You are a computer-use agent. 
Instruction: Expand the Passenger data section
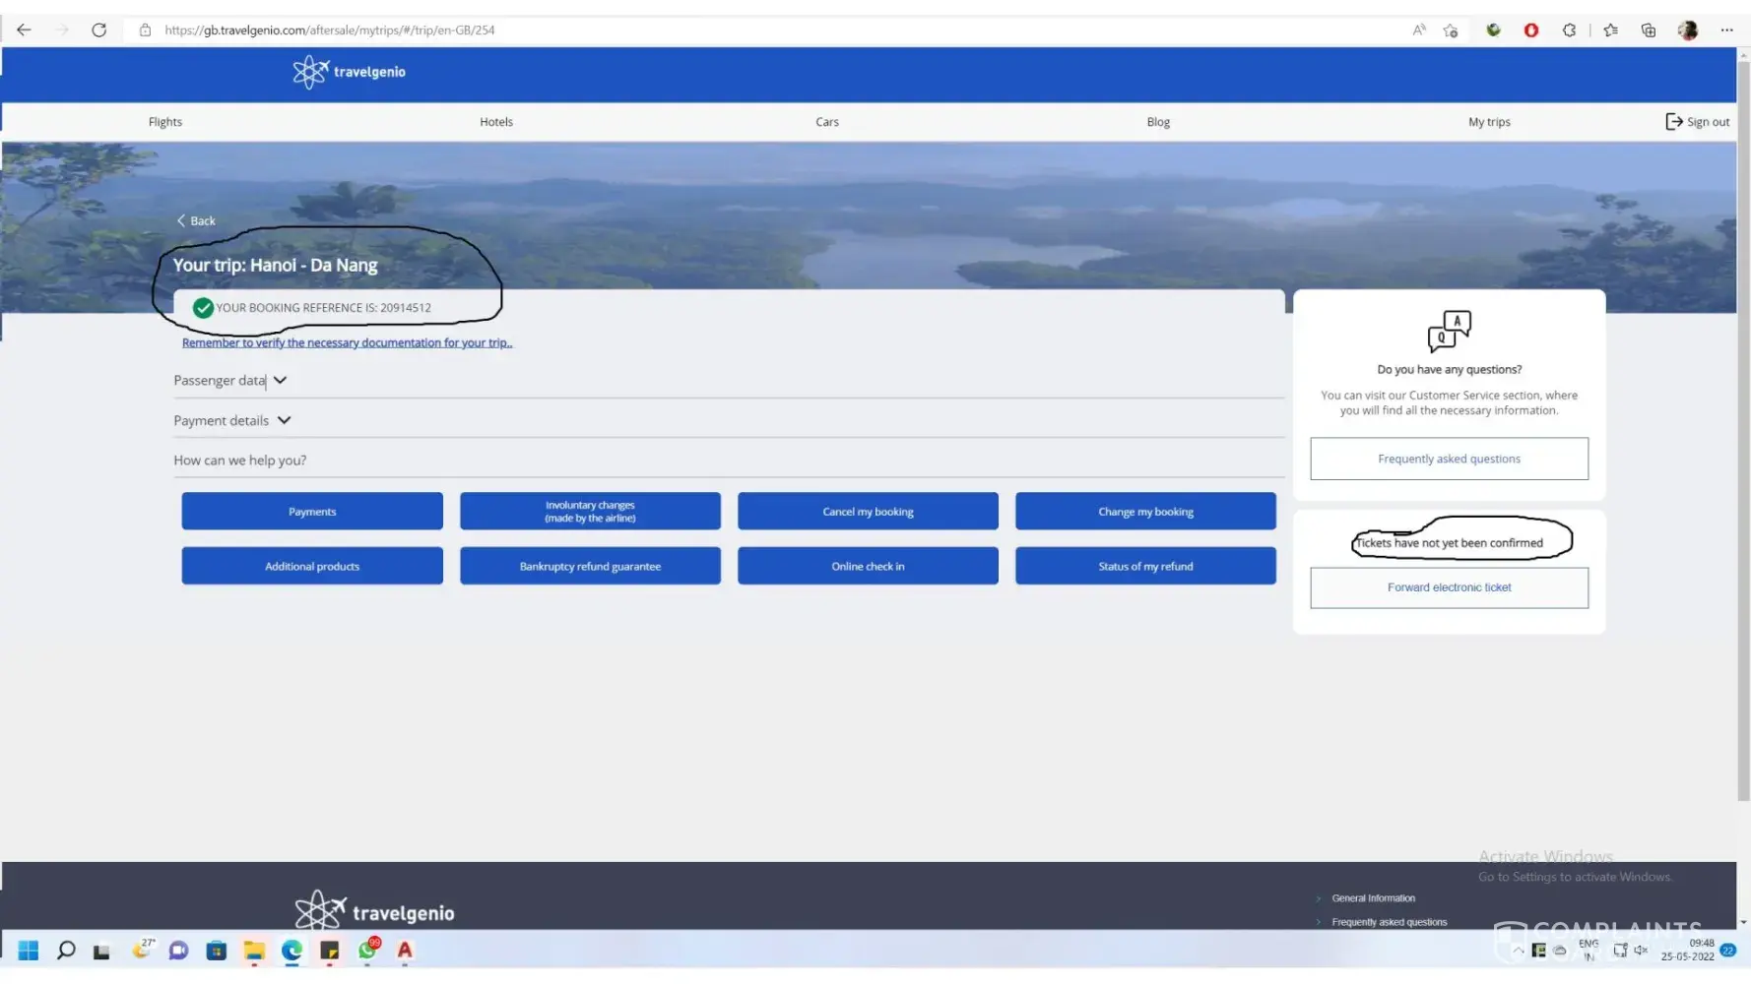click(x=230, y=381)
